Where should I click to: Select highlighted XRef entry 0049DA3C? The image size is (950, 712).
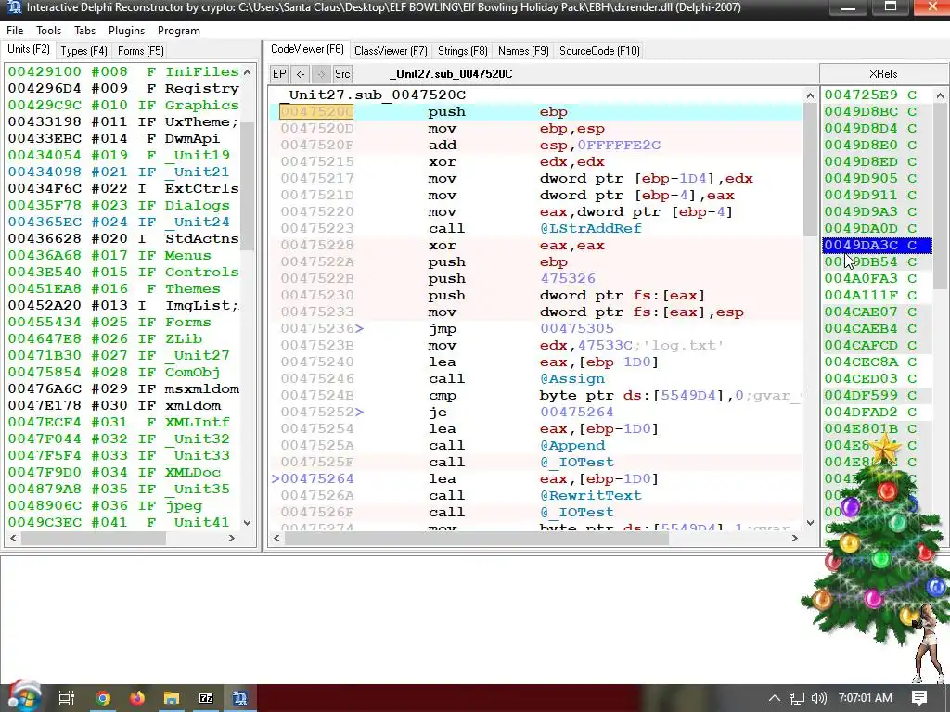[x=878, y=245]
